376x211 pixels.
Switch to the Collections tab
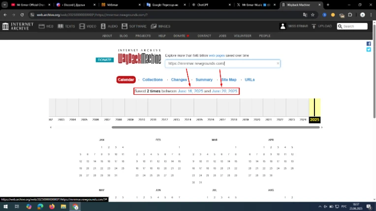click(152, 79)
